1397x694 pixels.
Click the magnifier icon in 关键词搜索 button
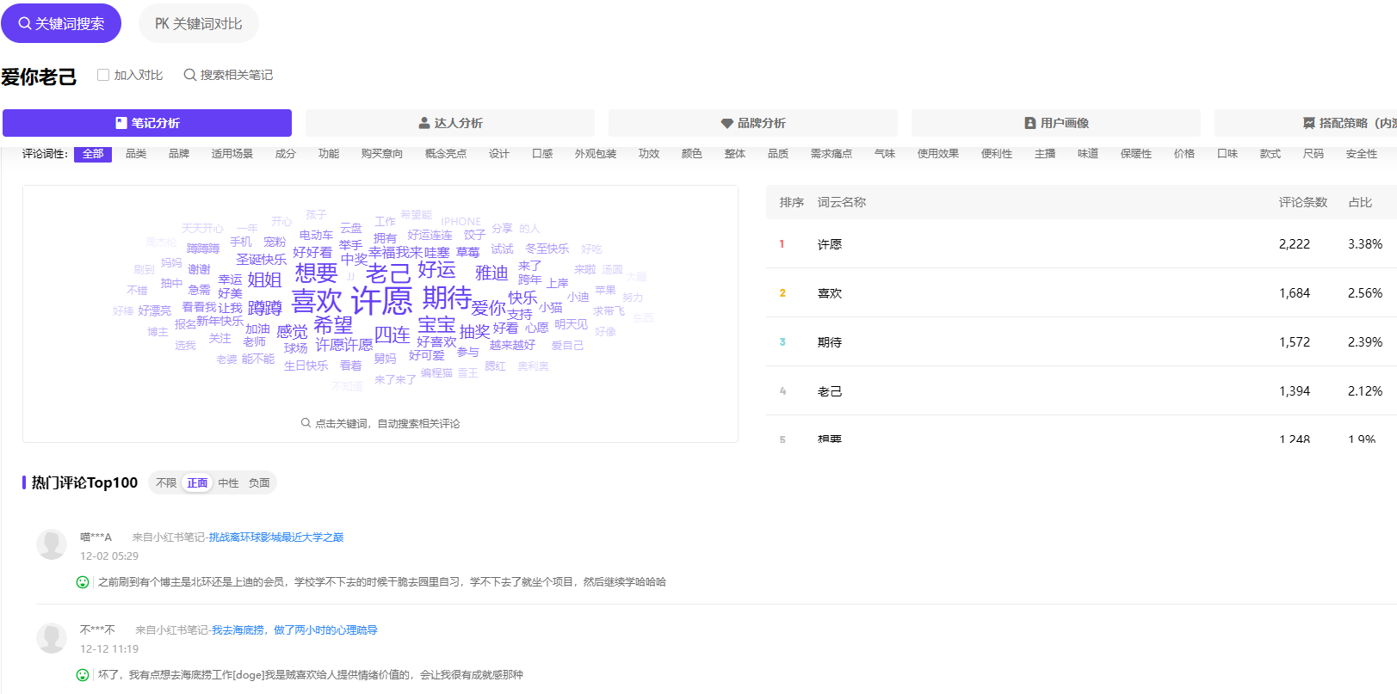pyautogui.click(x=25, y=24)
